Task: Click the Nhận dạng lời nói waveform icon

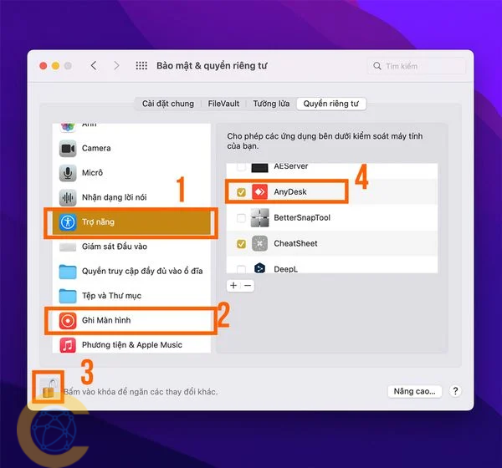Action: click(x=68, y=197)
